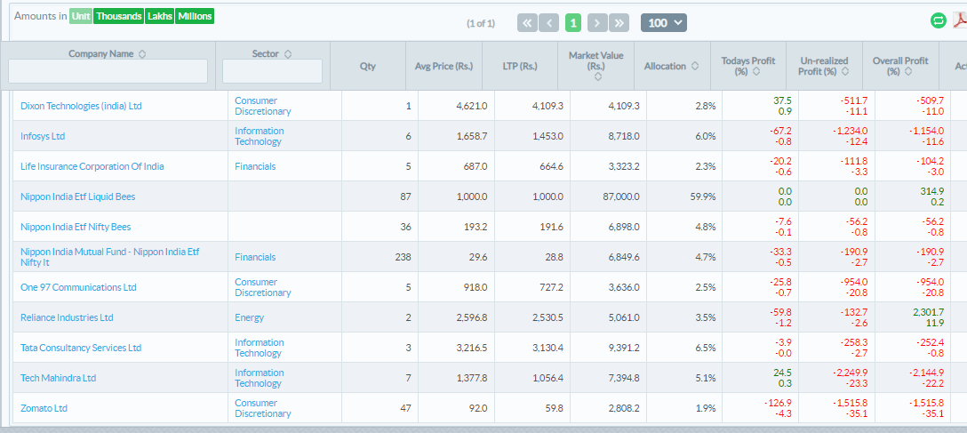Export table as PDF icon
The image size is (967, 433).
click(960, 20)
